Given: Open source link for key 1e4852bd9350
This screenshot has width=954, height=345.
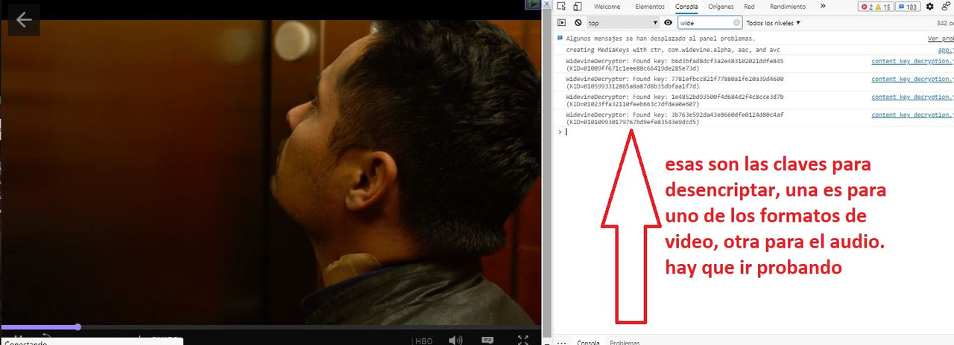Looking at the screenshot, I should 912,97.
